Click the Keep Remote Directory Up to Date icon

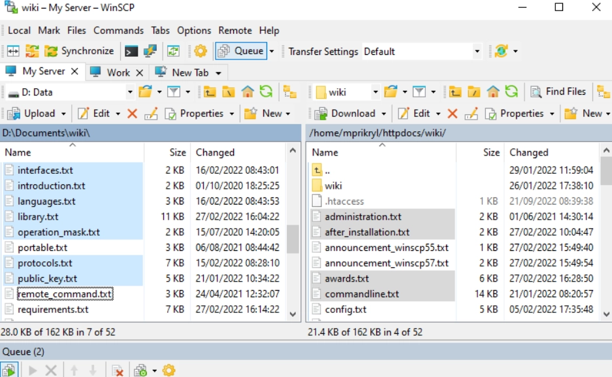pos(173,51)
